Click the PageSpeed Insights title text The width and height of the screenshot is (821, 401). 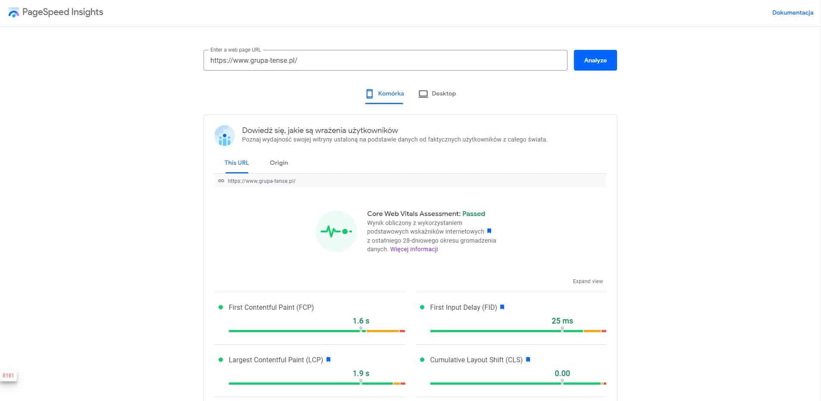point(63,12)
